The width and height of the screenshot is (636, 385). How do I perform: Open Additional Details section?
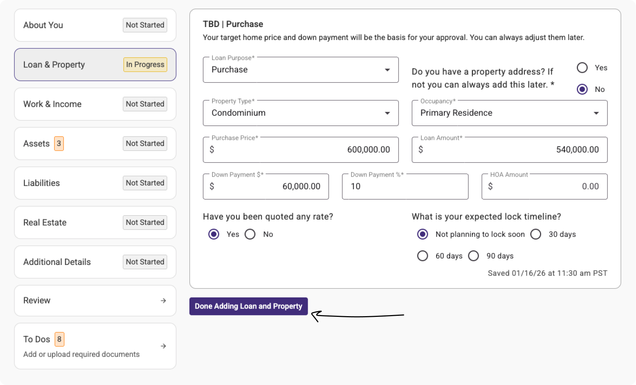(x=95, y=262)
